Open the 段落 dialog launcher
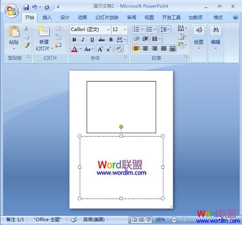Image resolution: width=242 pixels, height=225 pixels. (x=186, y=57)
